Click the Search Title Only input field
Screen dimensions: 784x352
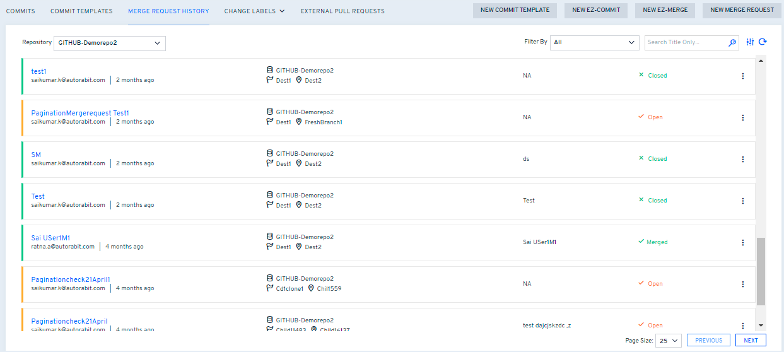click(x=685, y=43)
